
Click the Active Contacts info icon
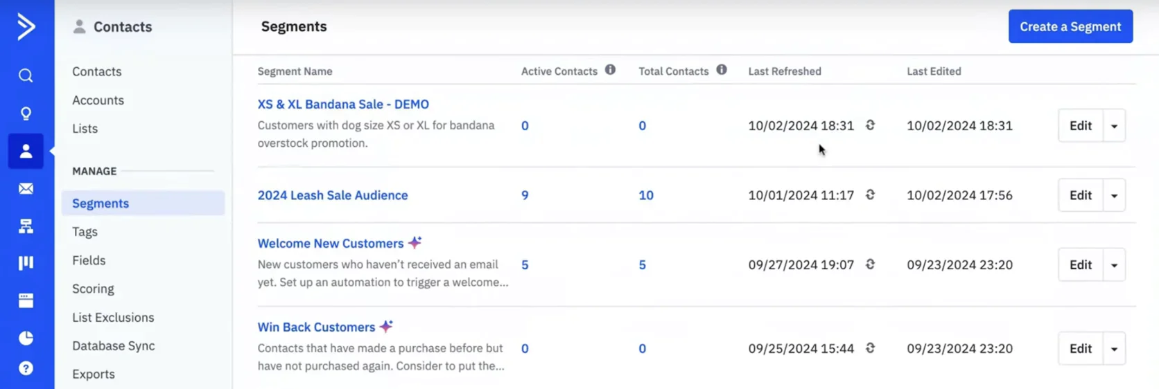[x=610, y=70]
